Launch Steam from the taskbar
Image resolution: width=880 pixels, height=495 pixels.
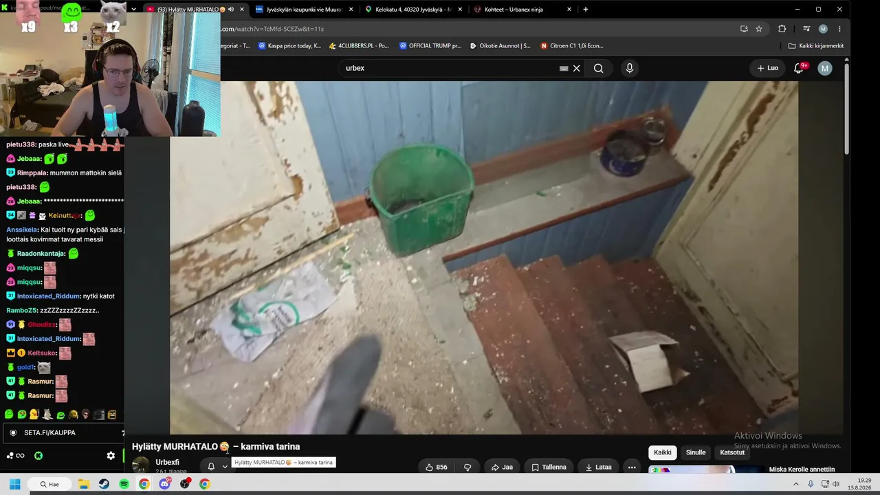coord(104,484)
